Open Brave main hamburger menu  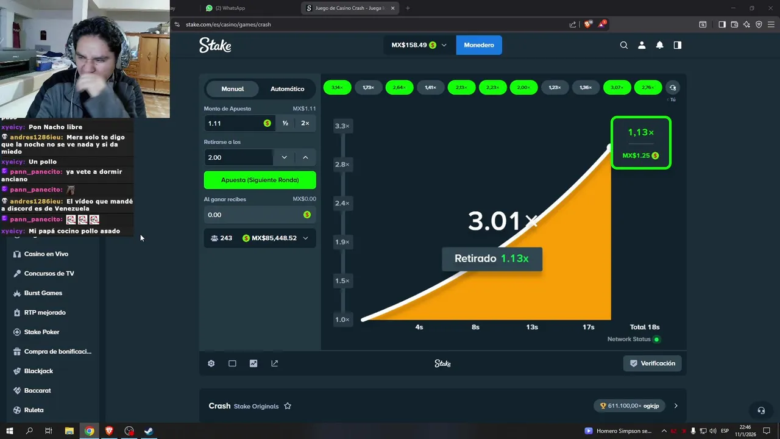pos(771,24)
